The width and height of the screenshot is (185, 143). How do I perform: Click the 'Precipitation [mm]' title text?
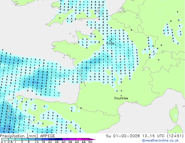pyautogui.click(x=19, y=136)
